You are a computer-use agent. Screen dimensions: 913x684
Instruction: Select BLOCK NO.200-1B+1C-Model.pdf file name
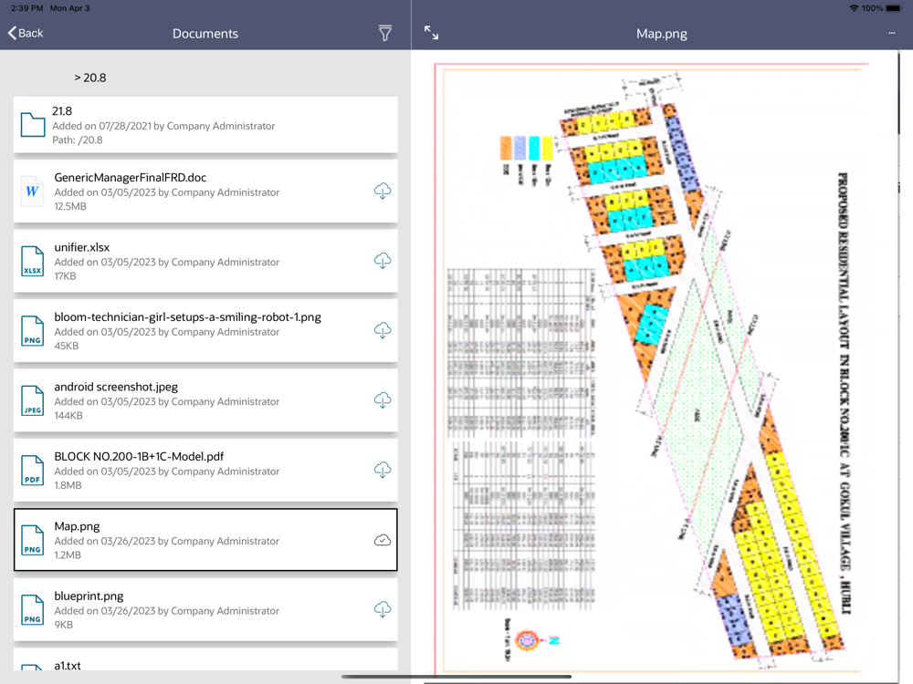(139, 457)
